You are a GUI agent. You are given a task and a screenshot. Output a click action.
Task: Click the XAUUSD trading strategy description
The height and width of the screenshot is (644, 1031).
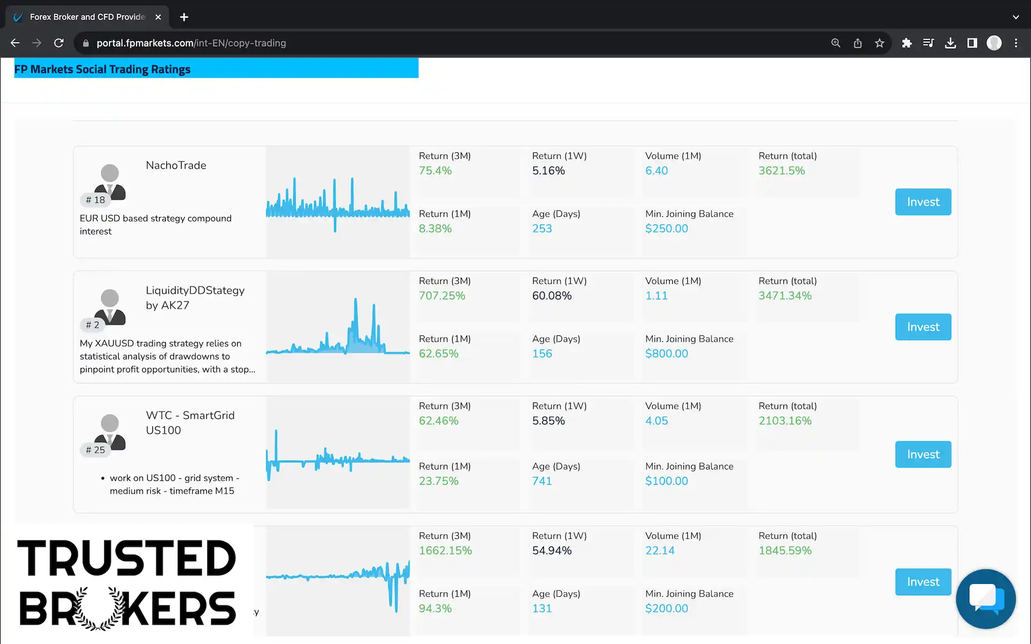pyautogui.click(x=168, y=356)
